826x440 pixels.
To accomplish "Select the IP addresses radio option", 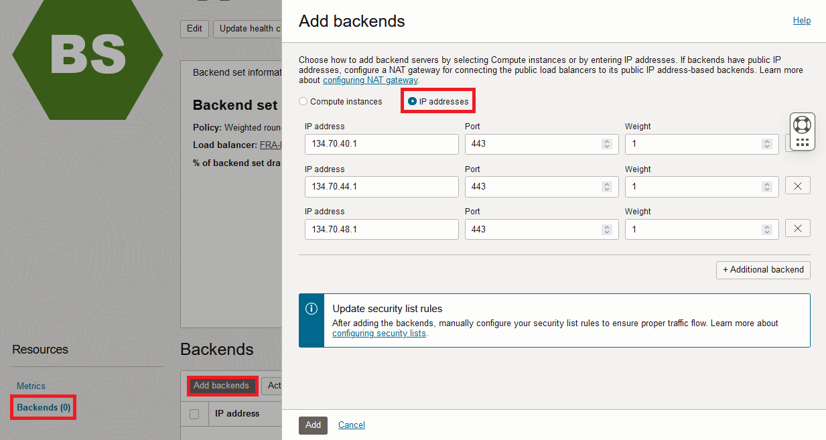I will 412,102.
